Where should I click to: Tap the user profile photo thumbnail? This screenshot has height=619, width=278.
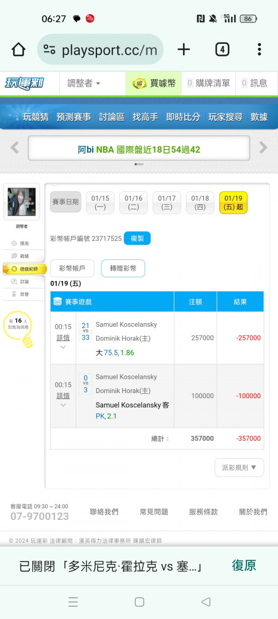(21, 202)
